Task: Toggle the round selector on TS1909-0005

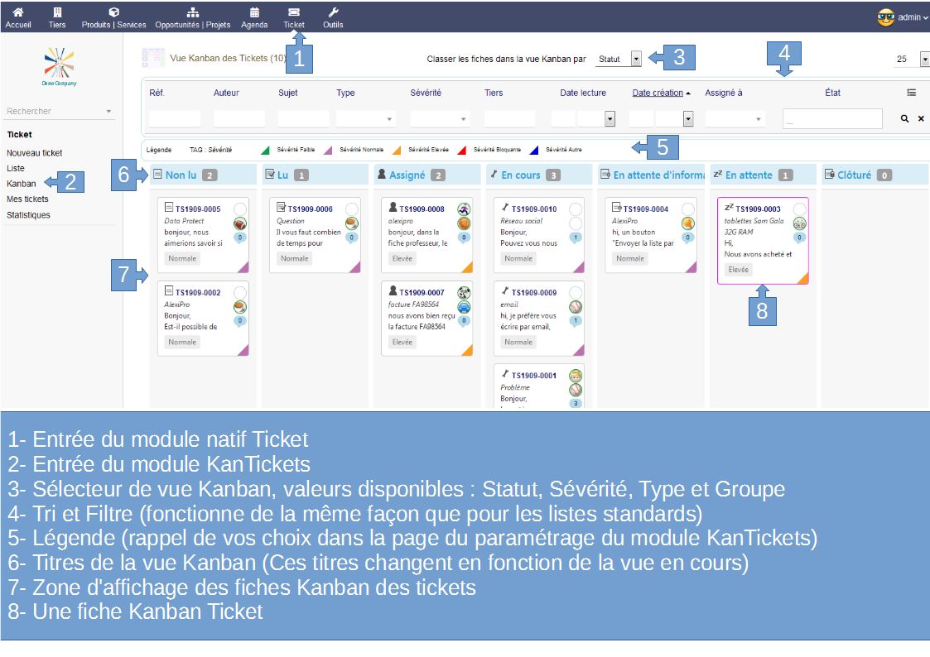Action: click(x=240, y=209)
